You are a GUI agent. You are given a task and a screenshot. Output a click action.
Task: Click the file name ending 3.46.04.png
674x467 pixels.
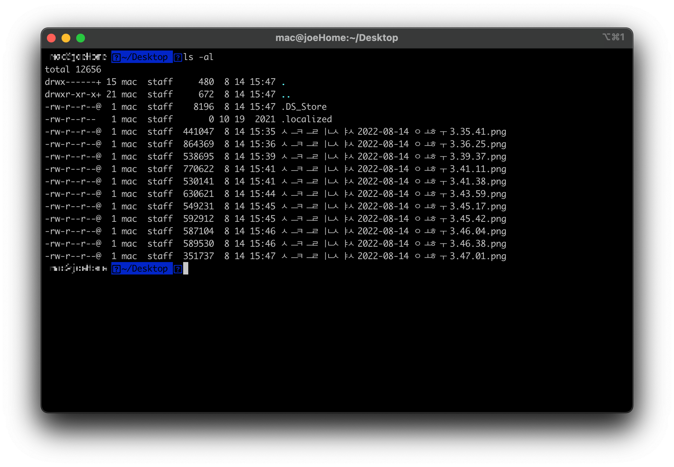click(394, 231)
